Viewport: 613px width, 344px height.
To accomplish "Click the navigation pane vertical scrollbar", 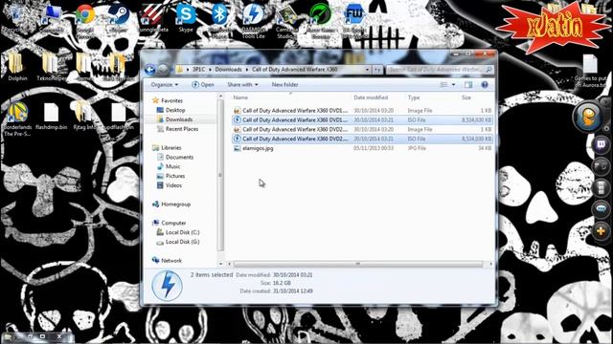I will (x=220, y=176).
